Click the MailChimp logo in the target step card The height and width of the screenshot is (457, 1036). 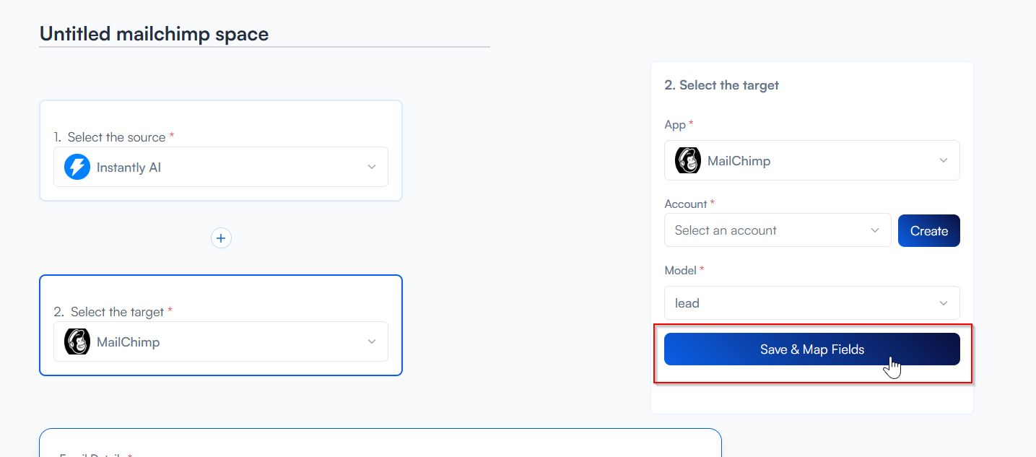pos(77,341)
